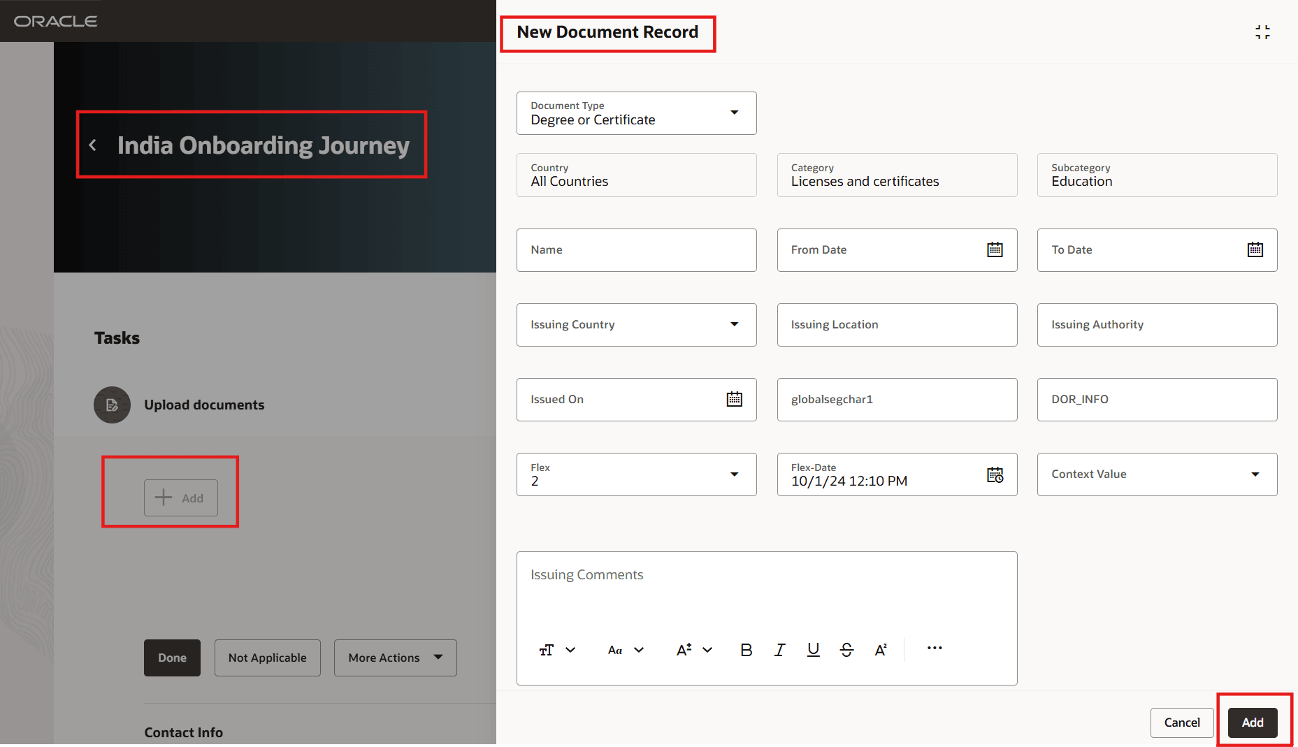Toggle strikethrough formatting in Issuing Comments
This screenshot has width=1298, height=747.
pyautogui.click(x=846, y=650)
